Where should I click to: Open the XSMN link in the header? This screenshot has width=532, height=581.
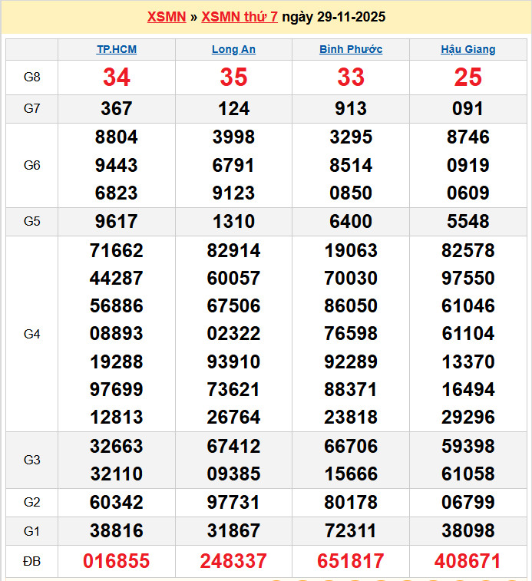point(167,17)
